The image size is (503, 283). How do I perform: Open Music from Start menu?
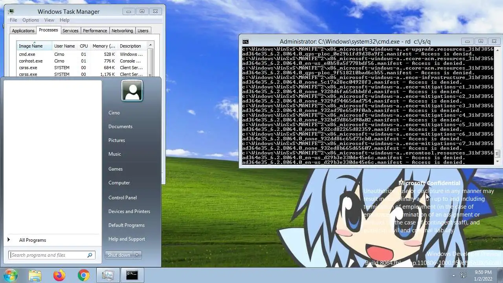click(x=115, y=154)
